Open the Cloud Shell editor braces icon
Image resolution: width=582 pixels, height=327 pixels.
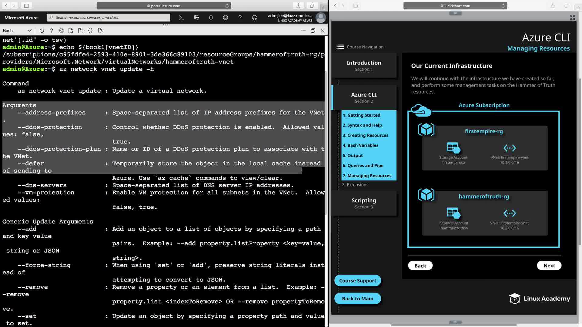point(90,31)
